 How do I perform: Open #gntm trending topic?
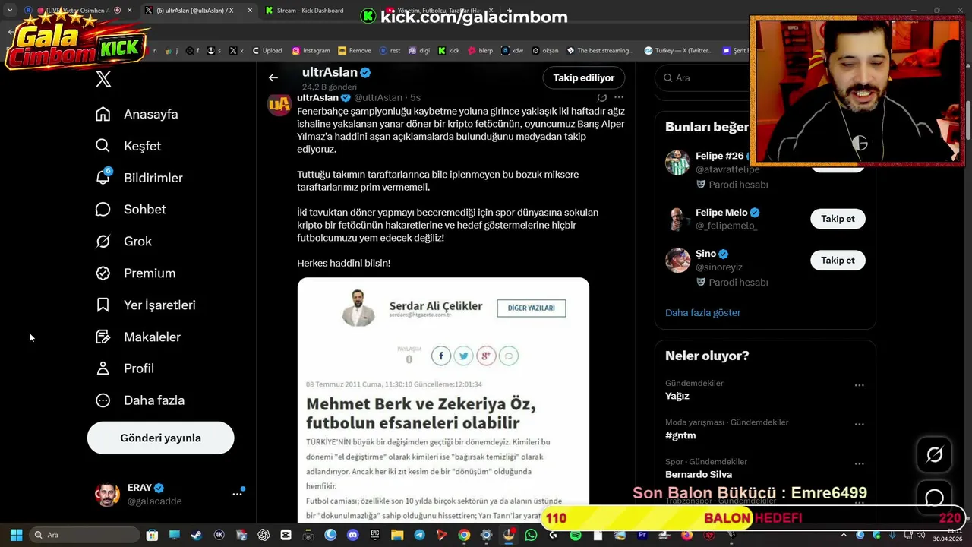pyautogui.click(x=680, y=435)
